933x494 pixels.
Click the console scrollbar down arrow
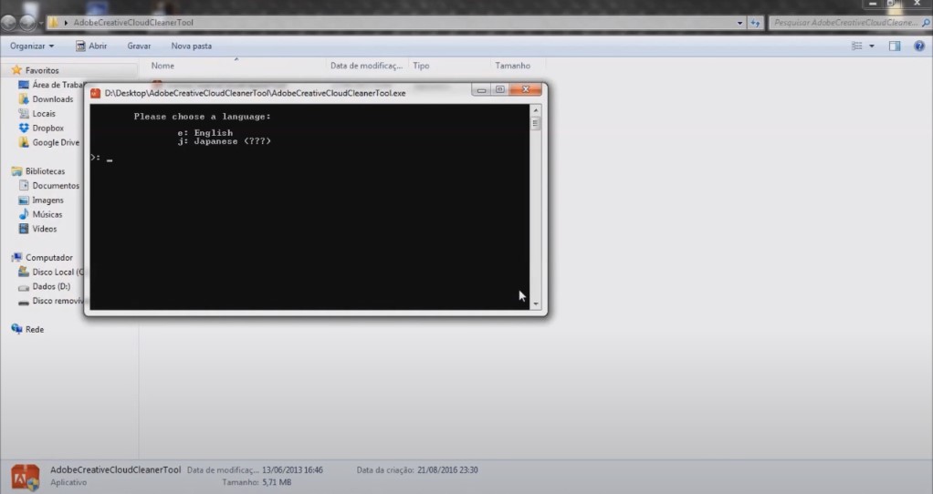pos(536,304)
